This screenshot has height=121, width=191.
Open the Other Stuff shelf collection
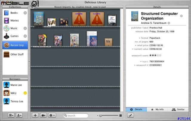15,55
